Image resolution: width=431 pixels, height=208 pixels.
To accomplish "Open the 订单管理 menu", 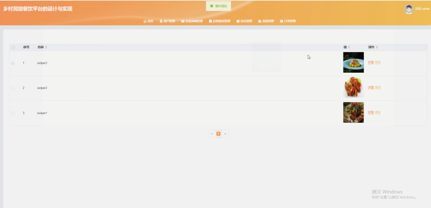I will pos(288,21).
